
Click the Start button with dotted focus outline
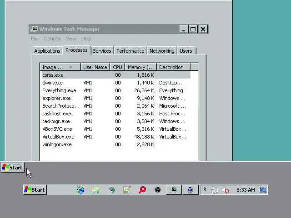13,168
